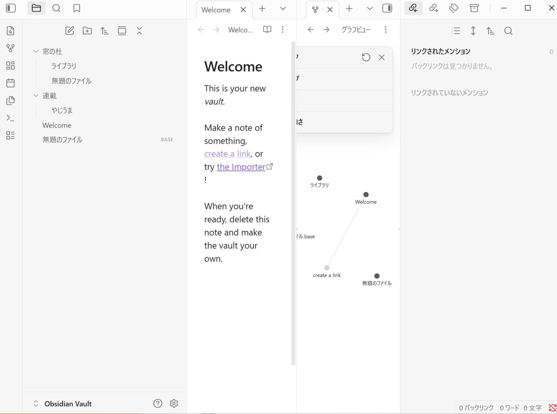Open the Quick Switcher from ribbon
Screen dimensions: 557x414
11,31
